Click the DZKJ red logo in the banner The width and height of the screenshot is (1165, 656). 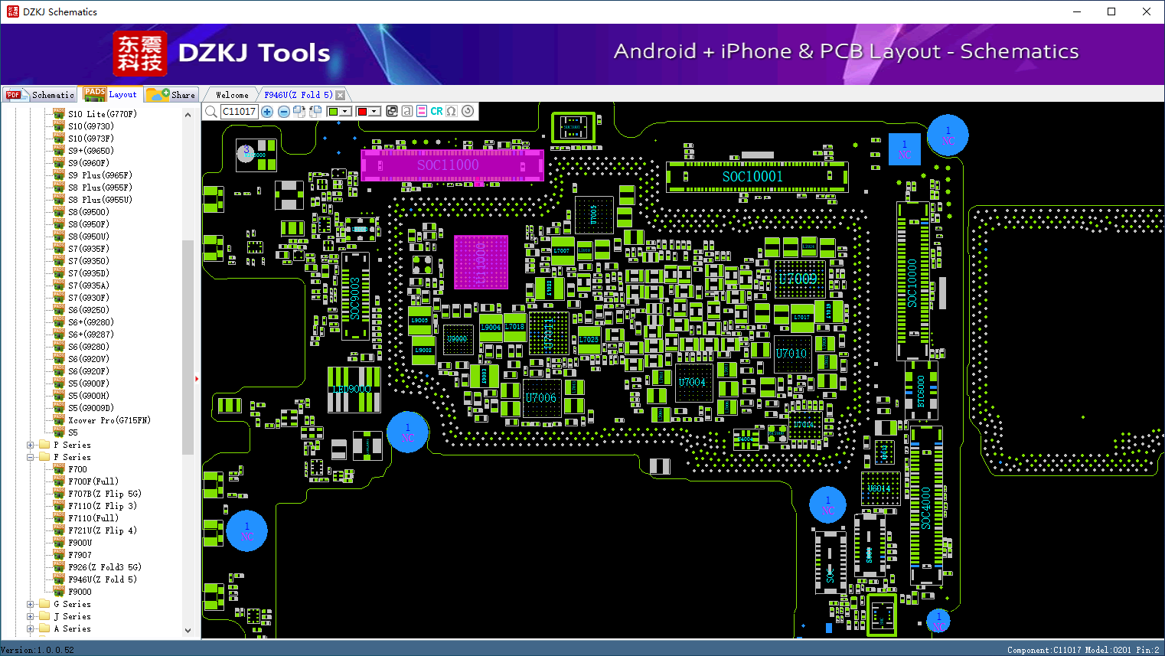pyautogui.click(x=139, y=54)
